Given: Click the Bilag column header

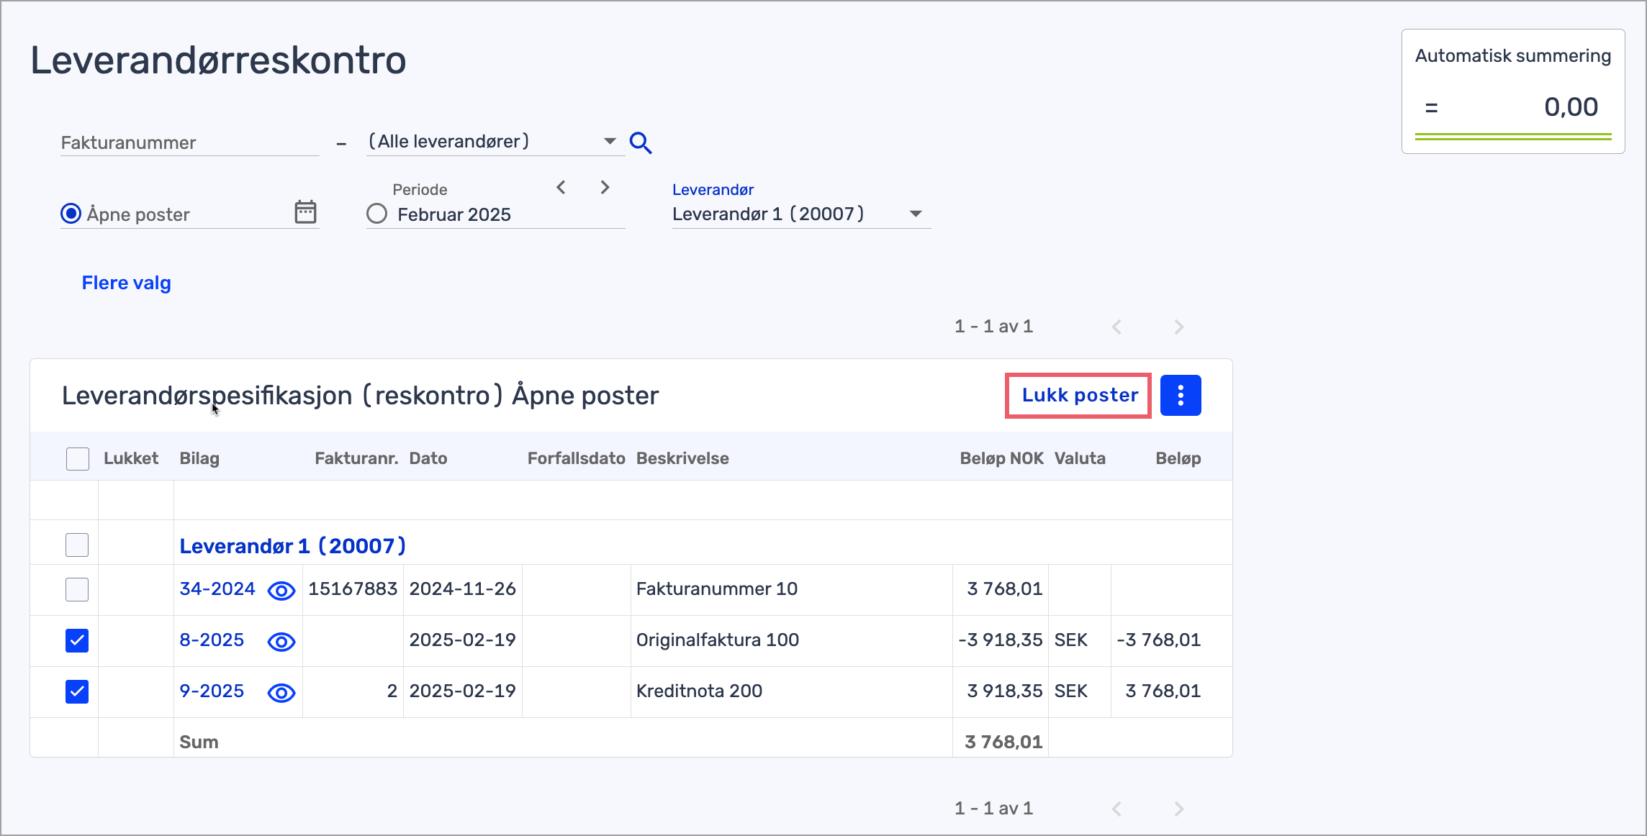Looking at the screenshot, I should tap(199, 458).
